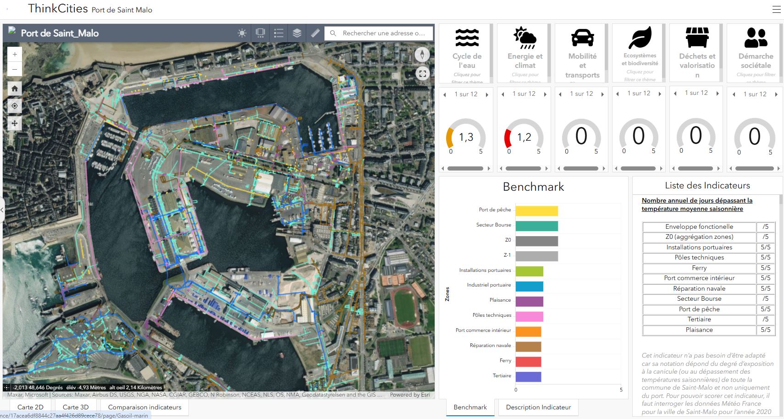Screen dimensions: 784x419
Task: Open the Description Indicateur tab
Action: [x=538, y=407]
